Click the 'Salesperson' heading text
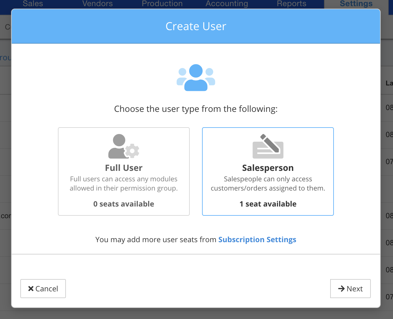393x319 pixels. pyautogui.click(x=268, y=168)
